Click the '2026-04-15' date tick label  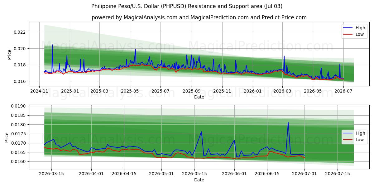coord(124,174)
